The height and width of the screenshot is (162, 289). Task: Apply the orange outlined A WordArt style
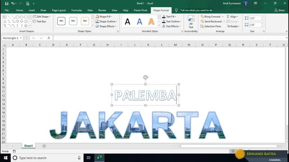coord(151,22)
